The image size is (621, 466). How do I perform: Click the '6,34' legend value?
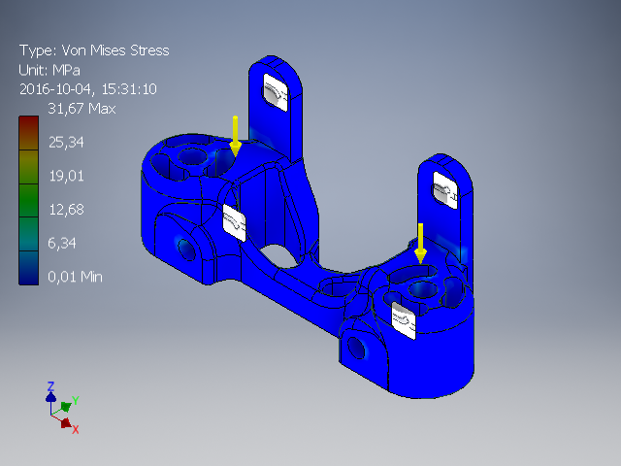[x=62, y=243]
